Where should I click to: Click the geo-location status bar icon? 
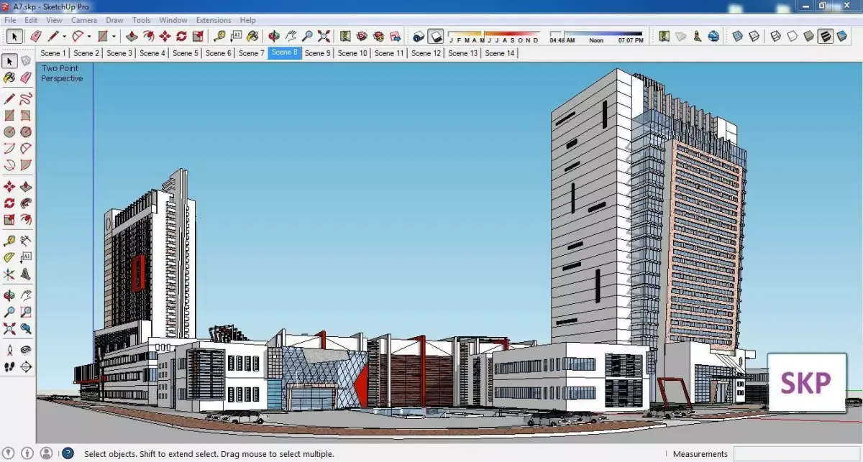(9, 453)
